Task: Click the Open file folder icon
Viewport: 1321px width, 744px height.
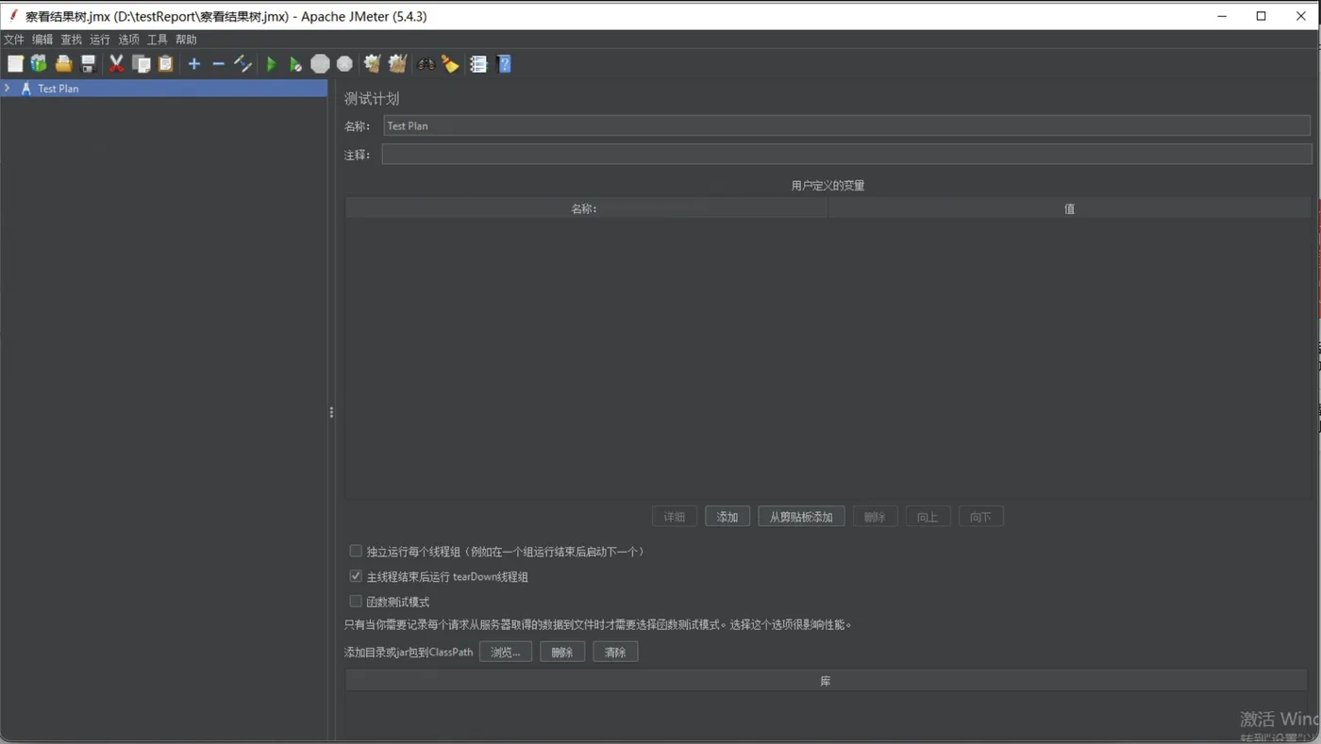Action: point(63,63)
